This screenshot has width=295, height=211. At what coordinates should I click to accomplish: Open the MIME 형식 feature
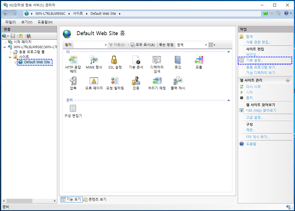(94, 62)
